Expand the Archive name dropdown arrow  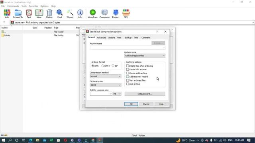pos(163,48)
